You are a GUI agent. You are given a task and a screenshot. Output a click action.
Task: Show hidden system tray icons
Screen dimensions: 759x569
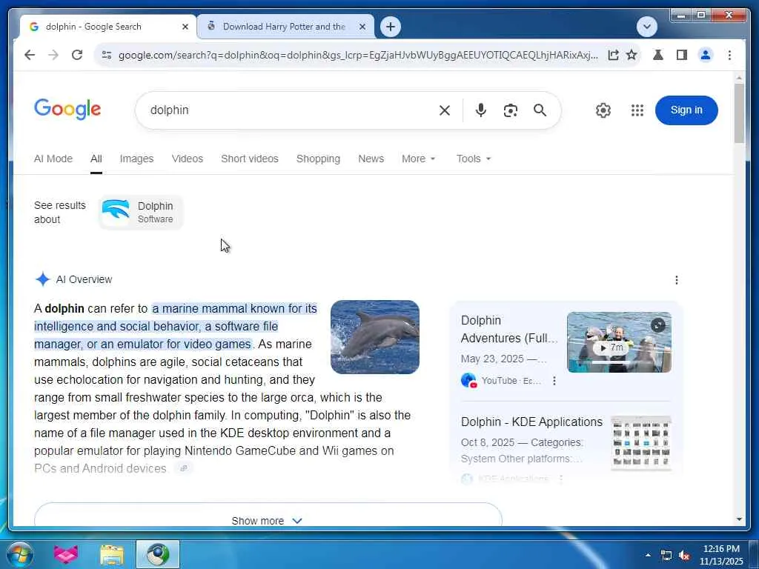point(648,555)
